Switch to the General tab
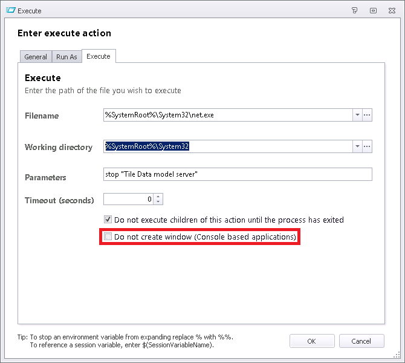Image resolution: width=405 pixels, height=363 pixels. (x=36, y=57)
